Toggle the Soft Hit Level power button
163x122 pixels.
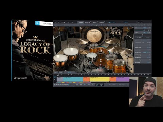tap(148, 53)
